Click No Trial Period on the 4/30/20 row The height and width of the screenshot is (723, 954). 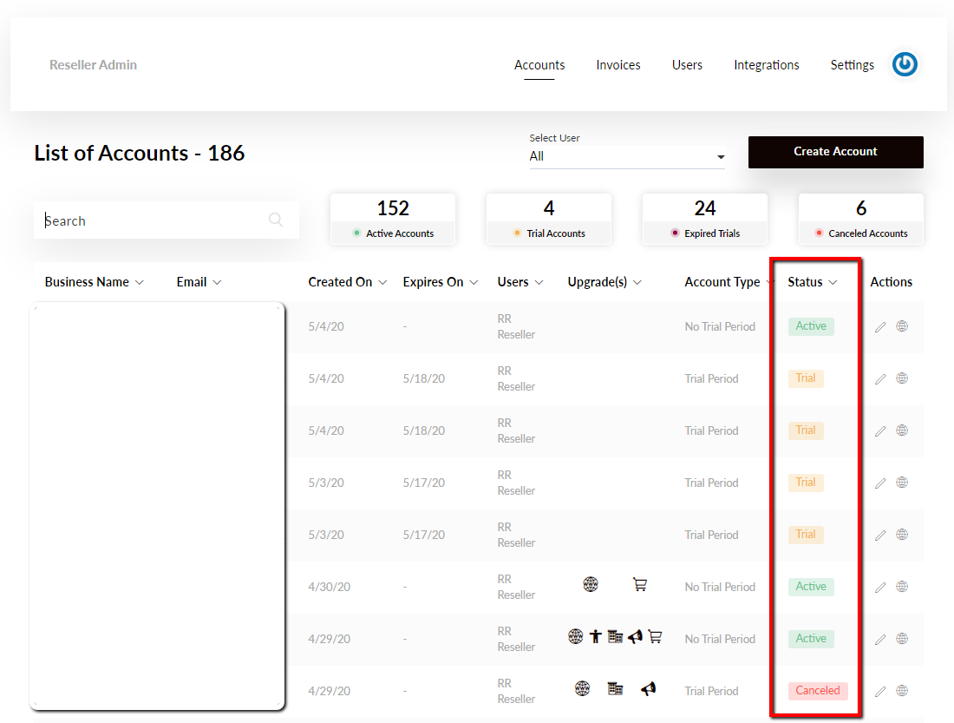(x=720, y=588)
